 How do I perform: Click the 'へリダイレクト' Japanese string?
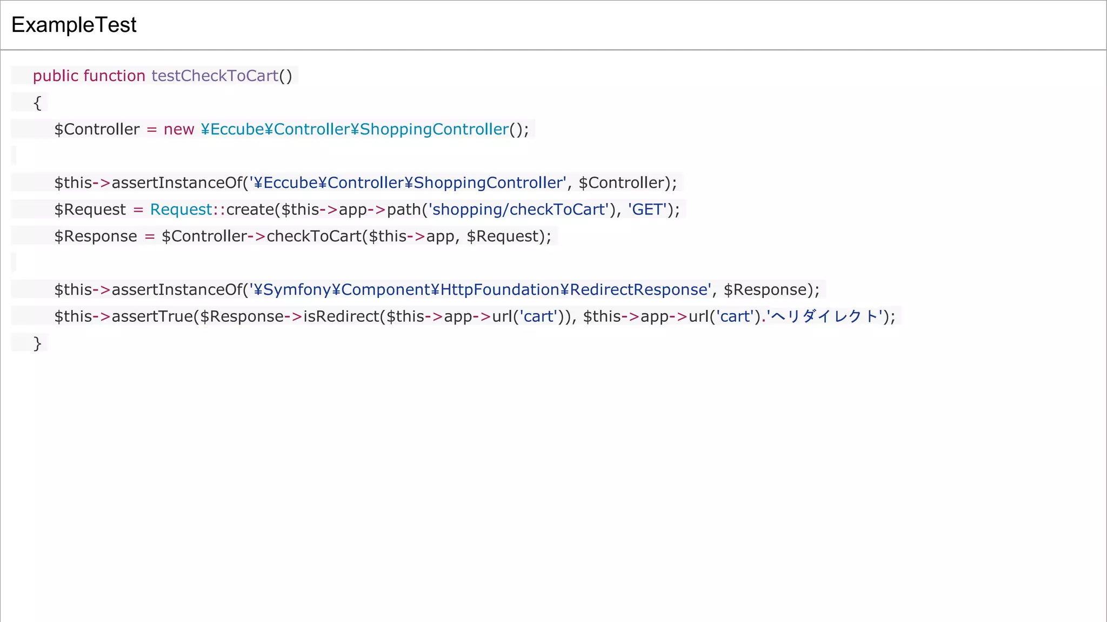click(825, 316)
